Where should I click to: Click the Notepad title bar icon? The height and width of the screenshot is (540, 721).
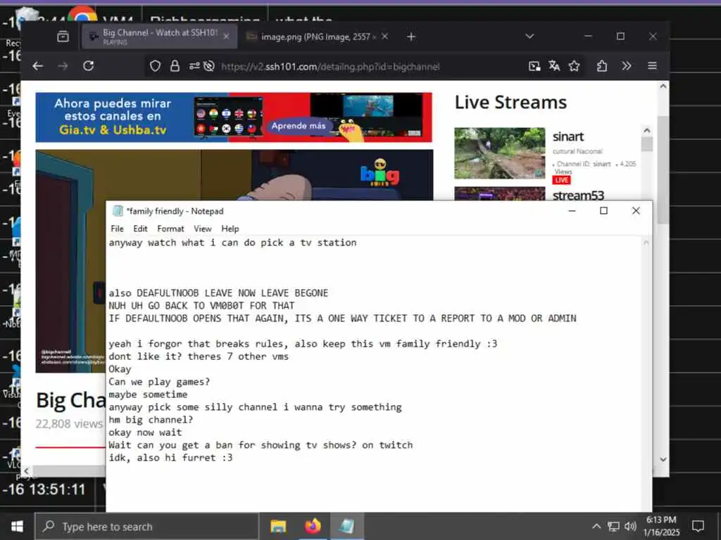pyautogui.click(x=118, y=211)
